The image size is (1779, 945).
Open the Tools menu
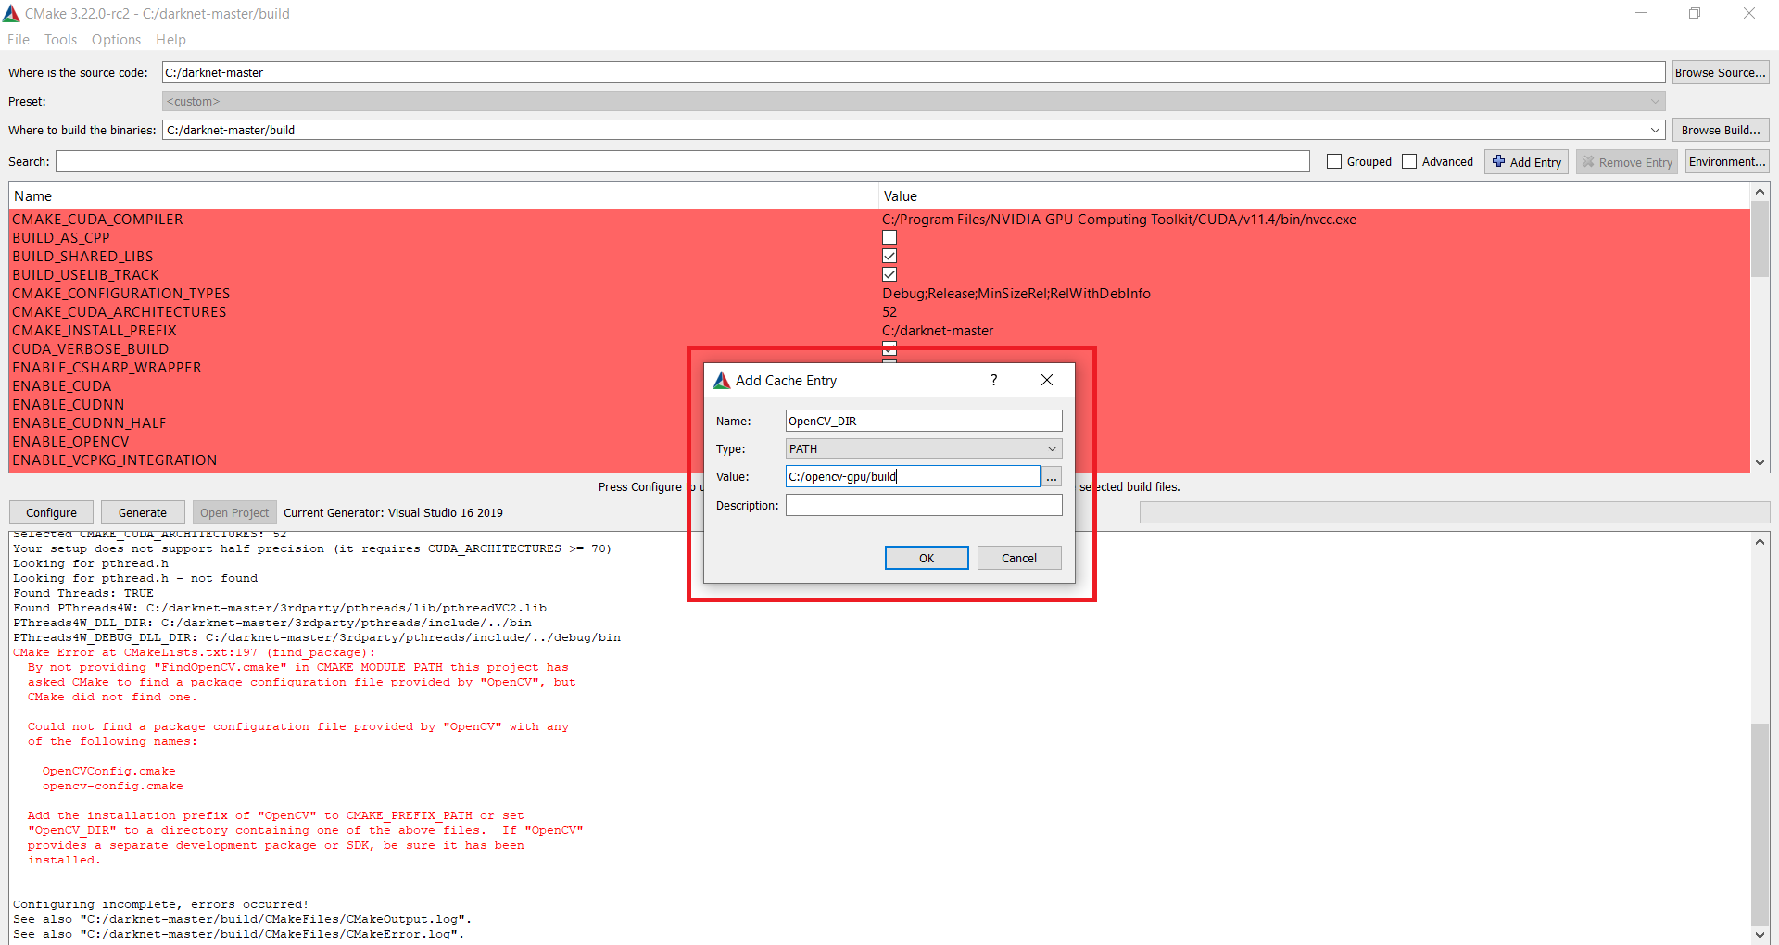pos(60,39)
